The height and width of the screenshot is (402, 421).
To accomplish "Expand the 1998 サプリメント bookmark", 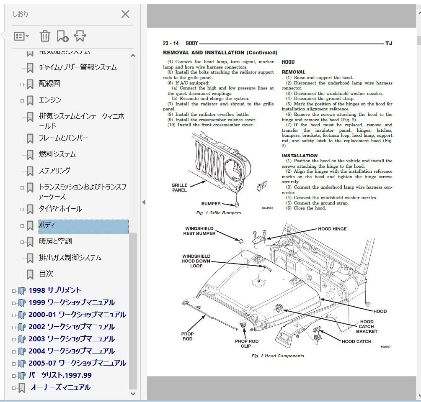I will point(14,291).
